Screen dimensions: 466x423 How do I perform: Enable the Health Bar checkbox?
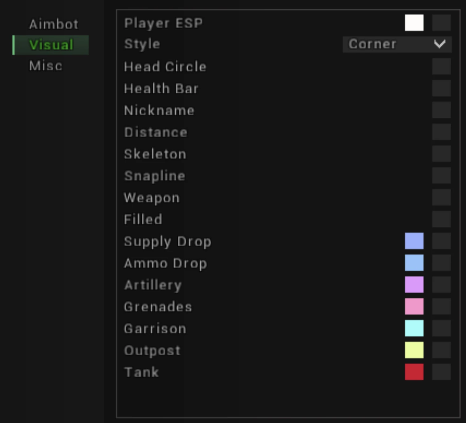tap(441, 88)
